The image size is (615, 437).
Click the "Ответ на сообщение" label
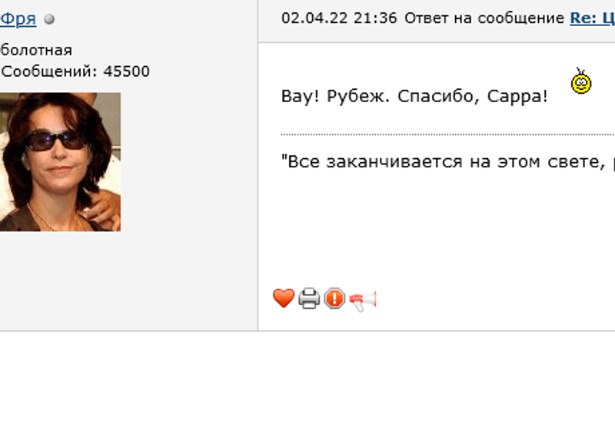pyautogui.click(x=484, y=18)
